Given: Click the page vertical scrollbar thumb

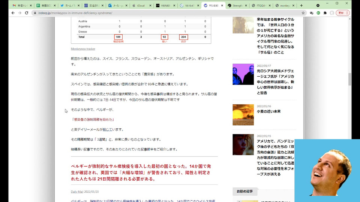Looking at the screenshot, I should click(349, 79).
